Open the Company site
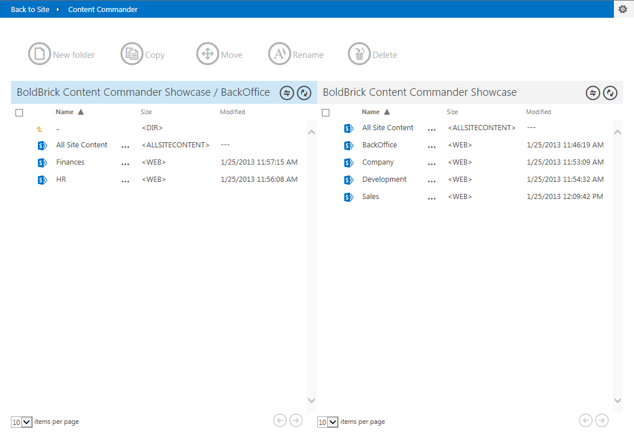The image size is (634, 433). point(378,162)
